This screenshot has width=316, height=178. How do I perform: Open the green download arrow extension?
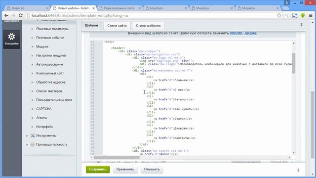[x=303, y=15]
